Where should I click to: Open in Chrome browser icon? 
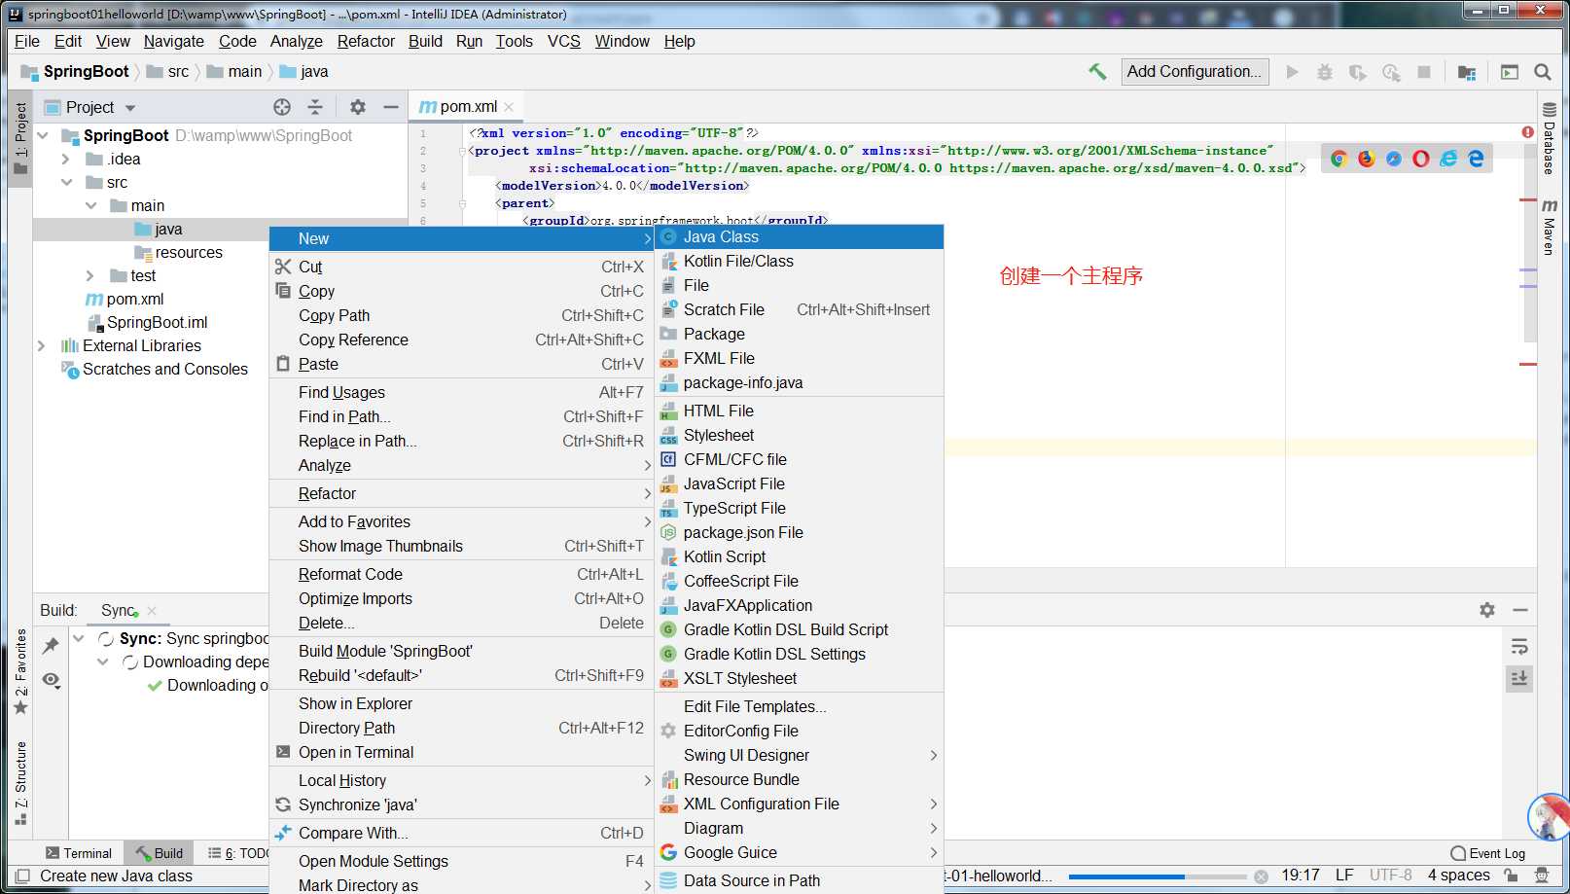click(x=1339, y=159)
